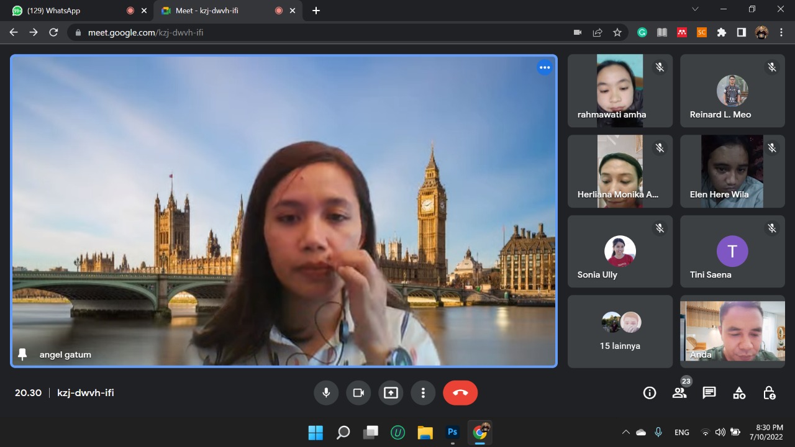Unpin angel gatum using pin icon
This screenshot has width=795, height=447.
23,354
